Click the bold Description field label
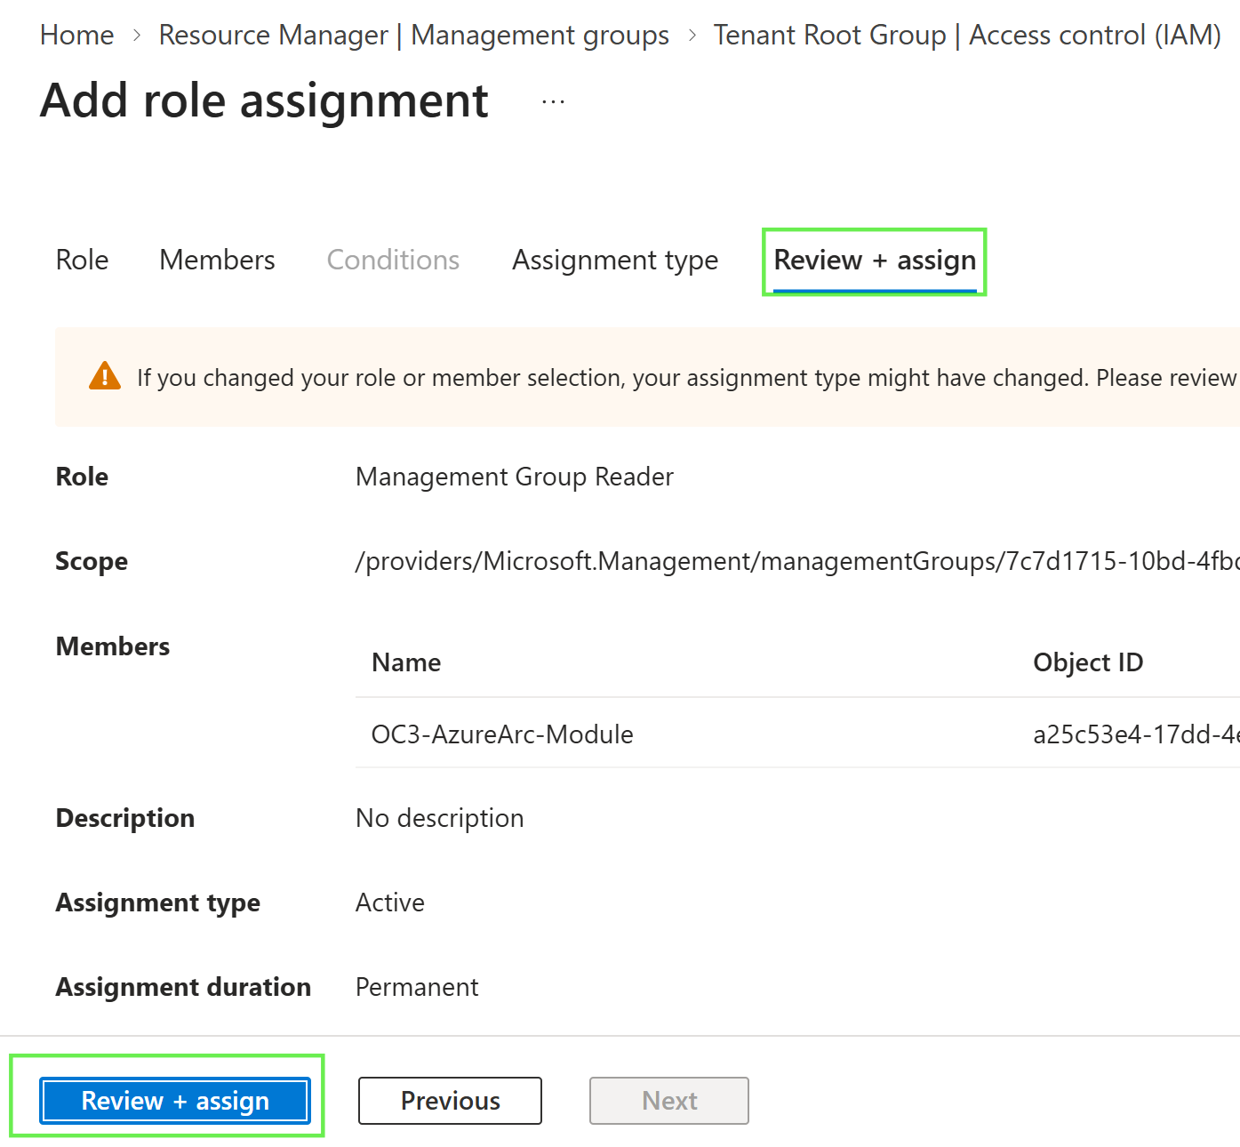 click(125, 818)
